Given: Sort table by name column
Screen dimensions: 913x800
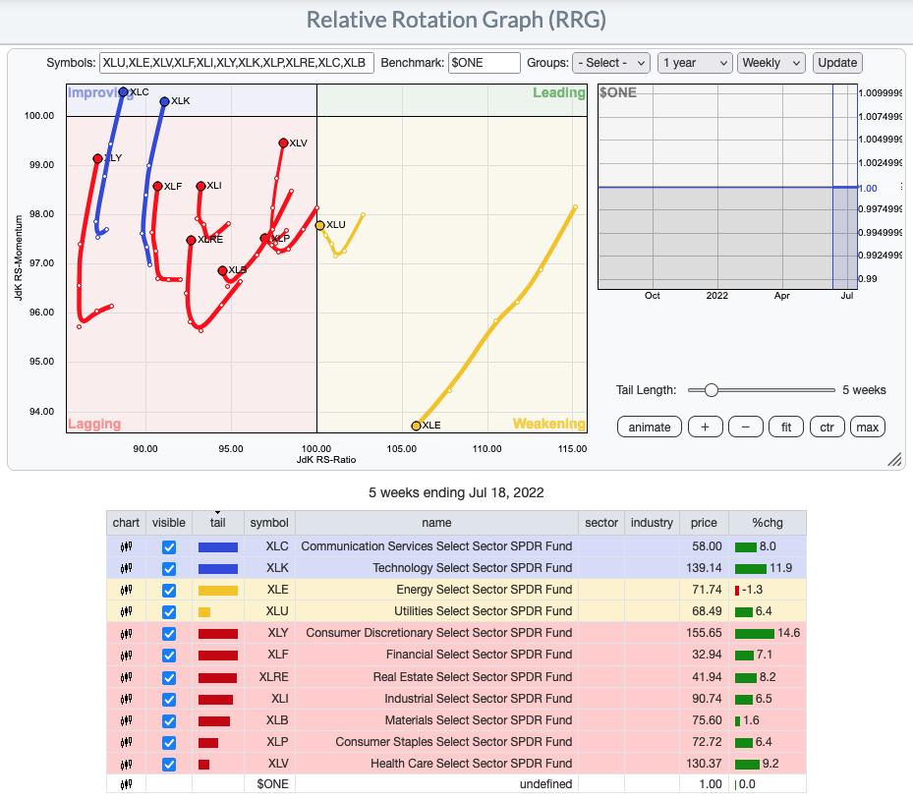Looking at the screenshot, I should [x=436, y=523].
